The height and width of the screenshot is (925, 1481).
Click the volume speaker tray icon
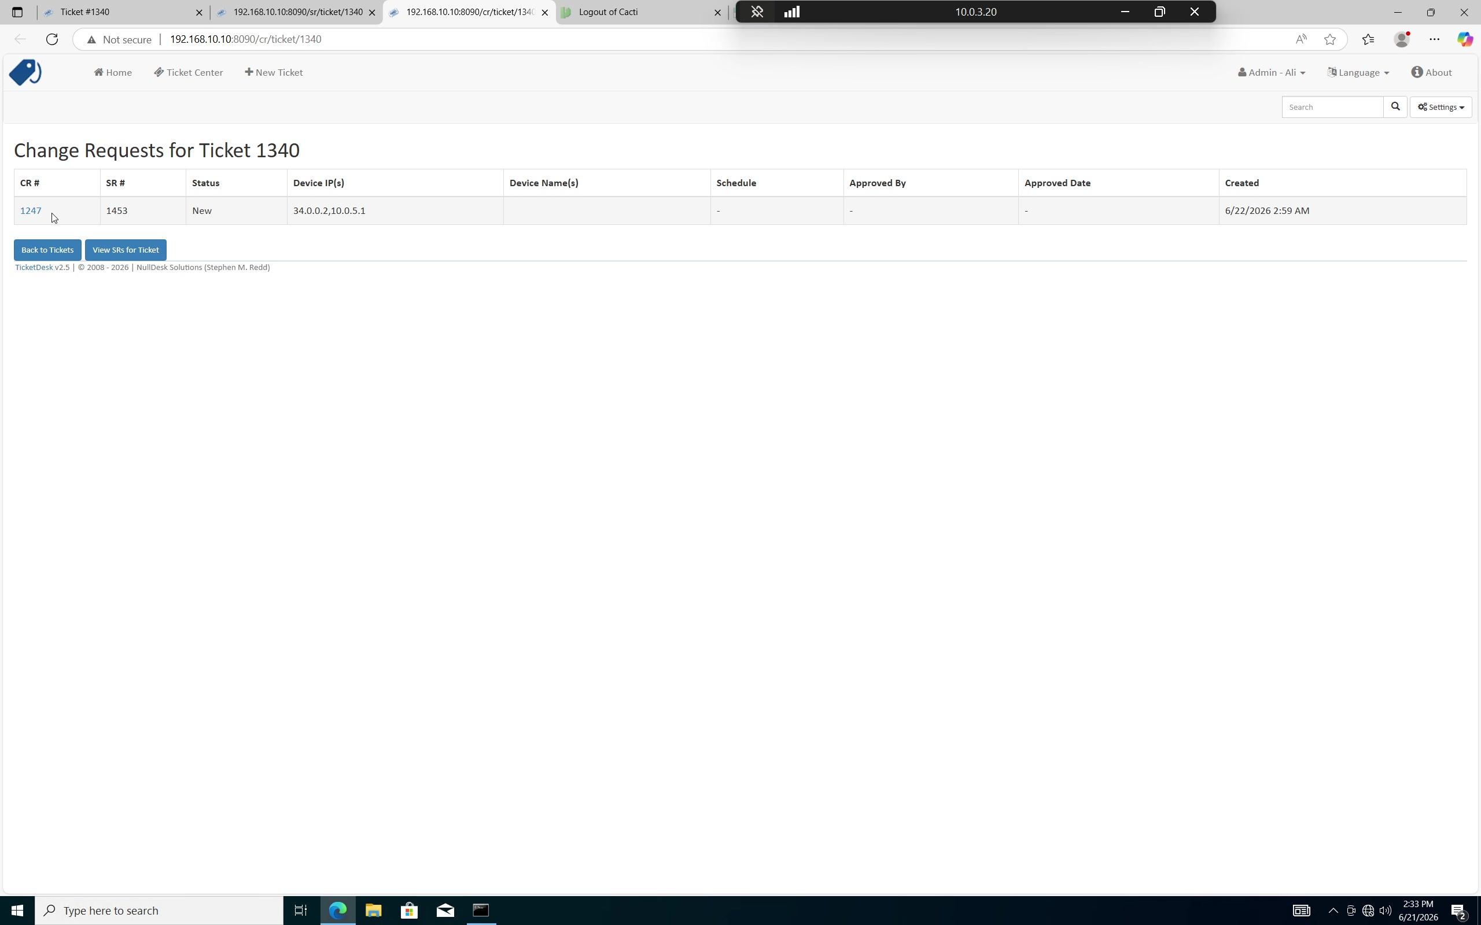[1386, 911]
